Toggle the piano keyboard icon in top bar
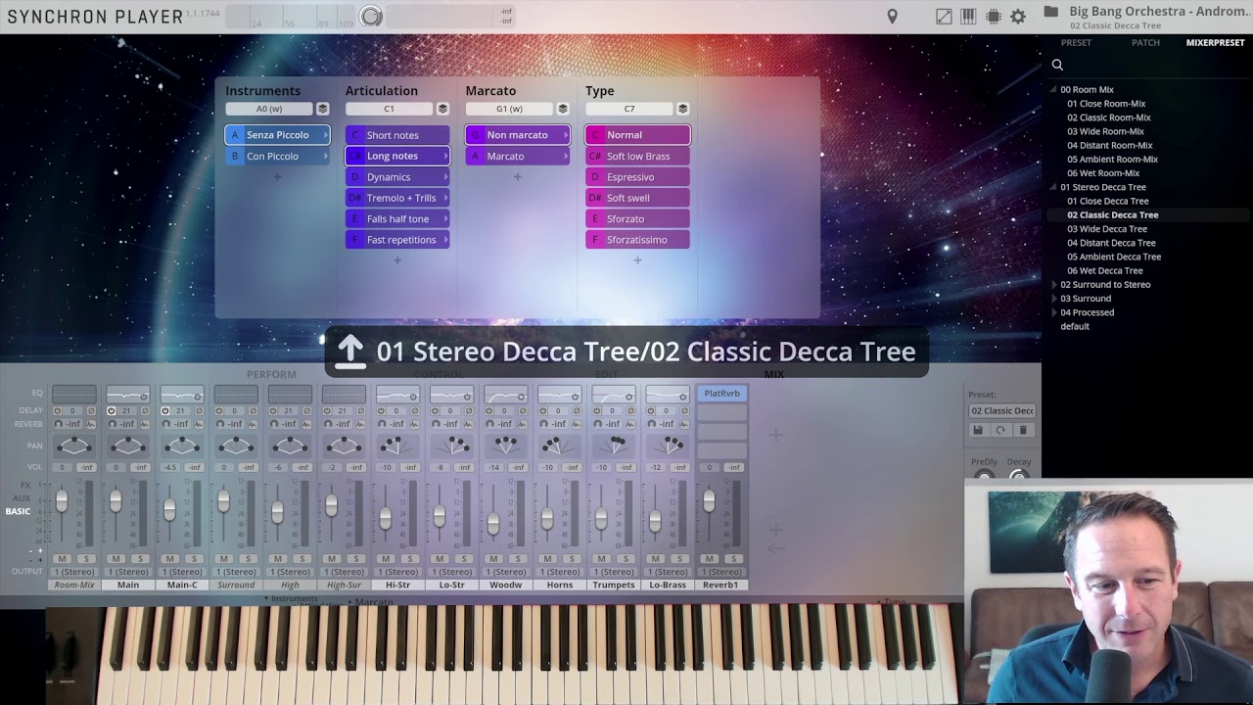This screenshot has width=1253, height=705. [968, 17]
